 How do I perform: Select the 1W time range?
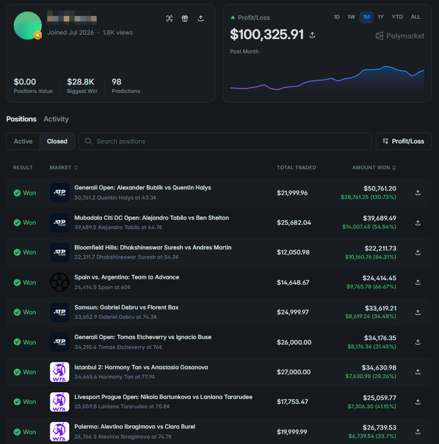tap(351, 17)
